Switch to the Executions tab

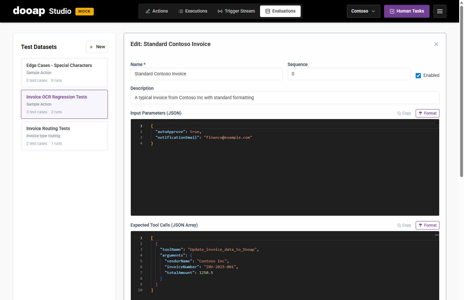[193, 11]
